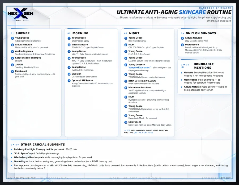Image resolution: width=239 pixels, height=185 pixels.
Task: Click 'Norwegian Formula Deep Moisture Body Lotion'
Action: (150, 125)
